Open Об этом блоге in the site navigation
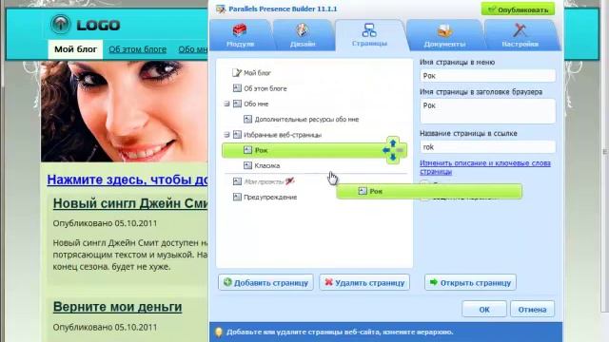 point(137,49)
